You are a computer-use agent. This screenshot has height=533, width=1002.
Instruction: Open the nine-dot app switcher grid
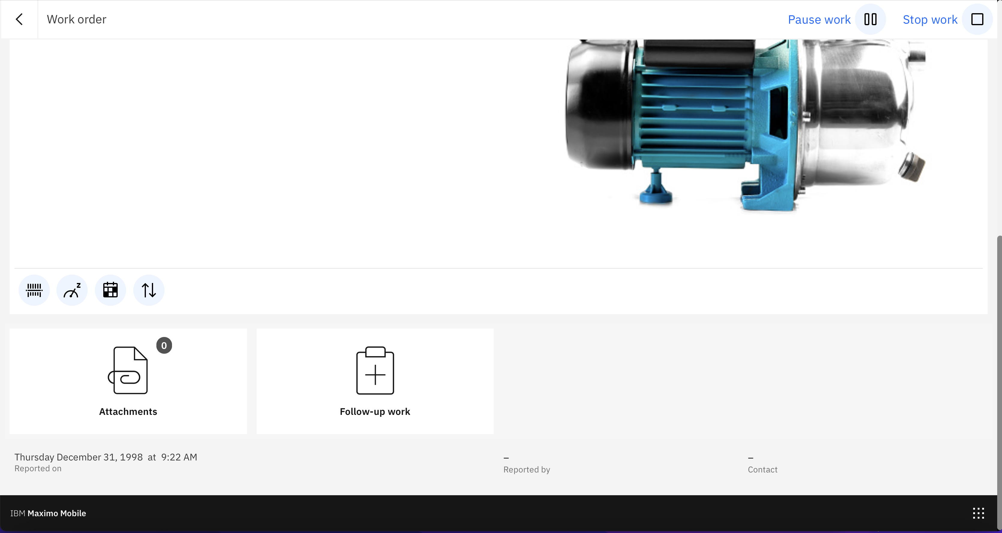(978, 513)
